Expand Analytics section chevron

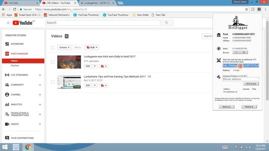(40, 104)
